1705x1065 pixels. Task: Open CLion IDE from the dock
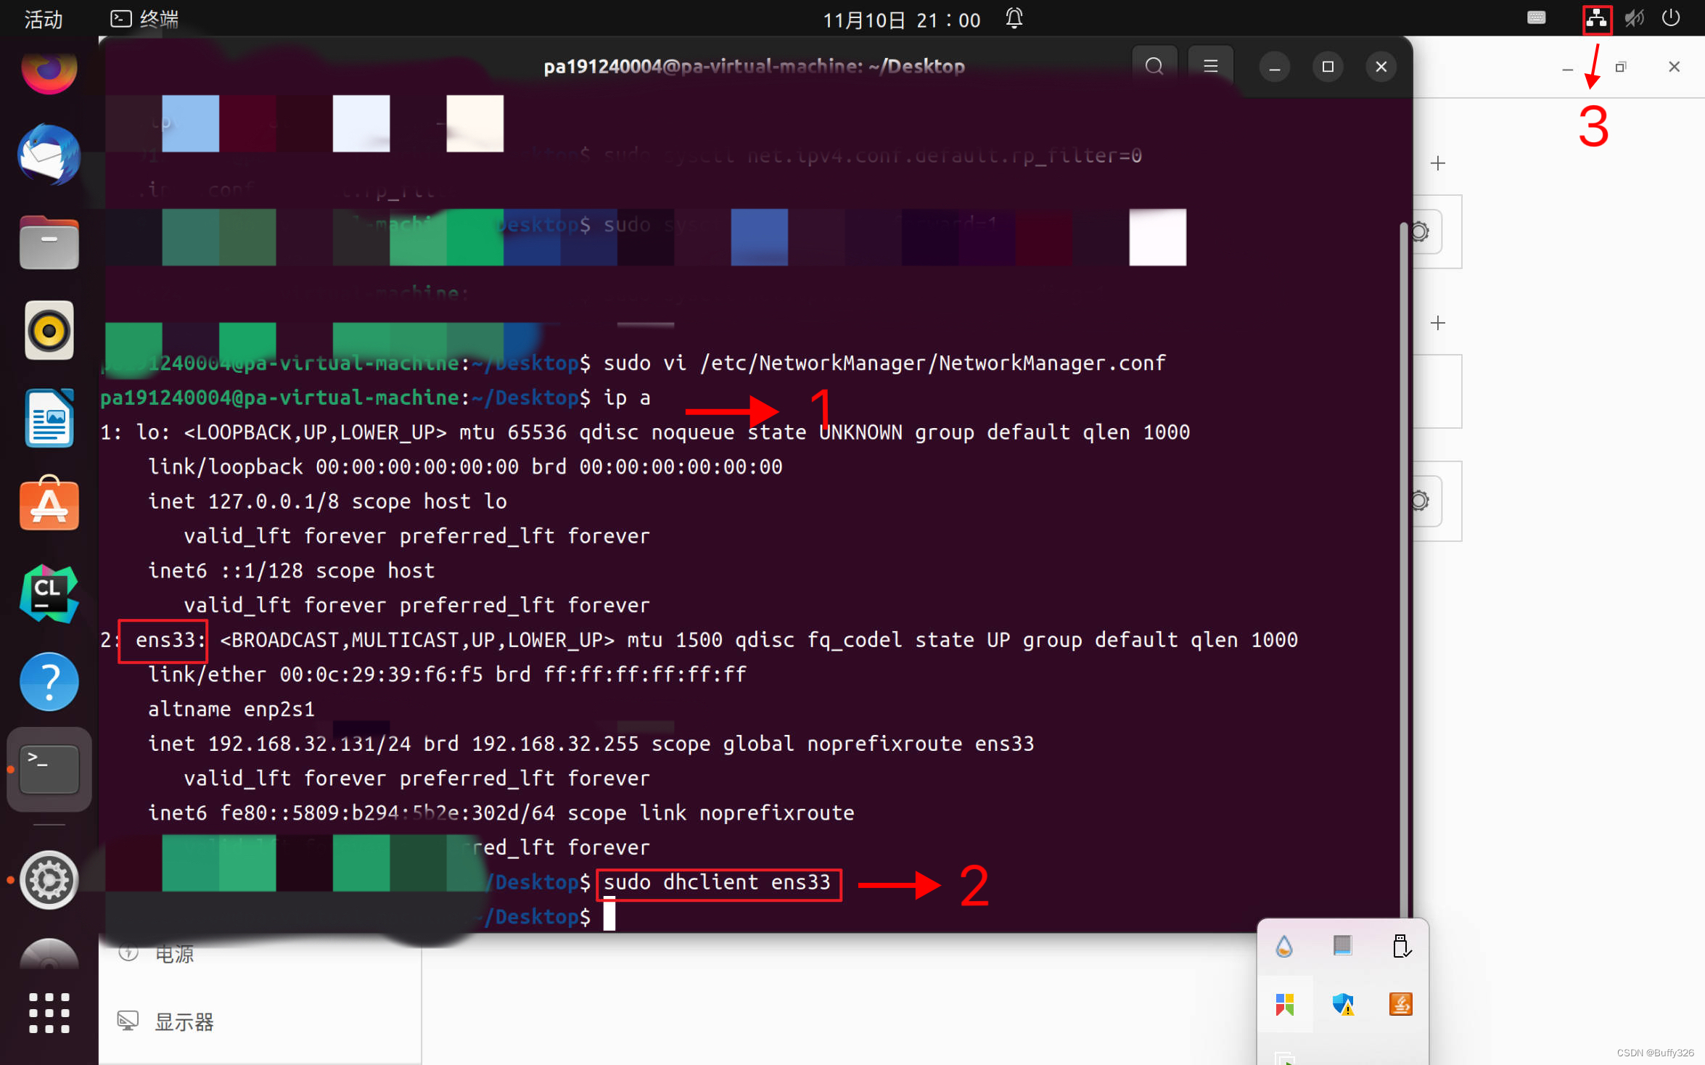tap(48, 593)
